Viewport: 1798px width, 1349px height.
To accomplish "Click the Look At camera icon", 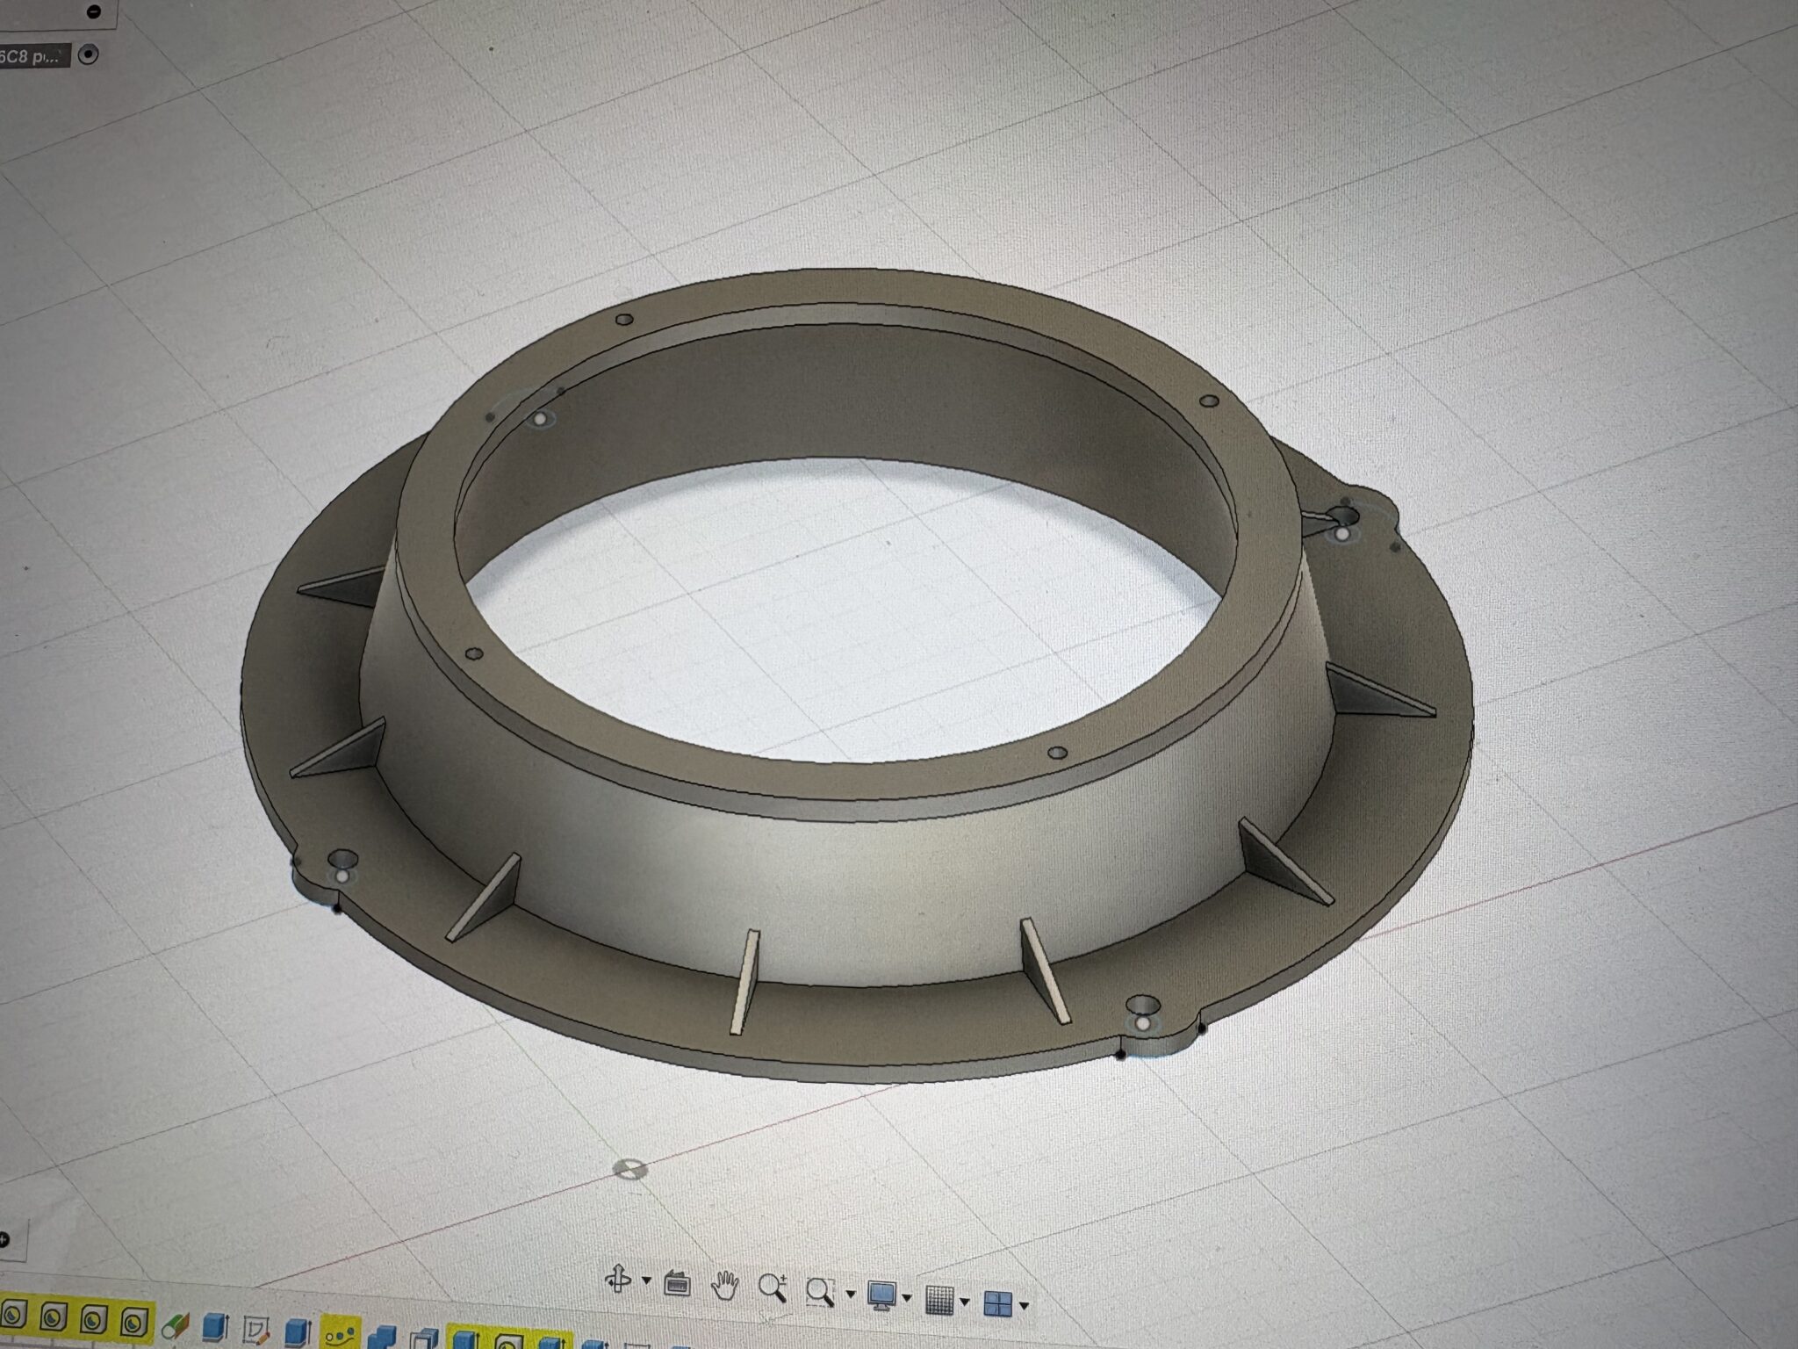I will (x=675, y=1284).
